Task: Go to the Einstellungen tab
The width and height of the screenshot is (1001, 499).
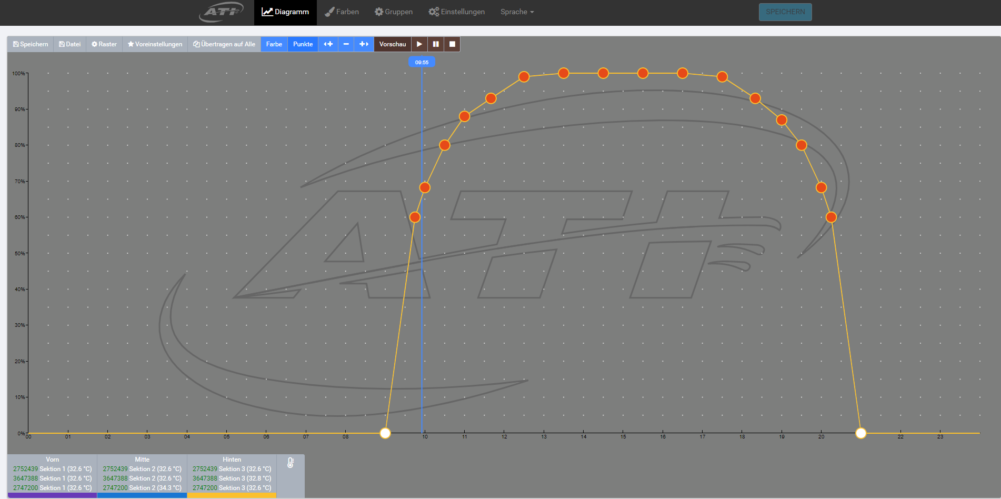Action: click(456, 12)
